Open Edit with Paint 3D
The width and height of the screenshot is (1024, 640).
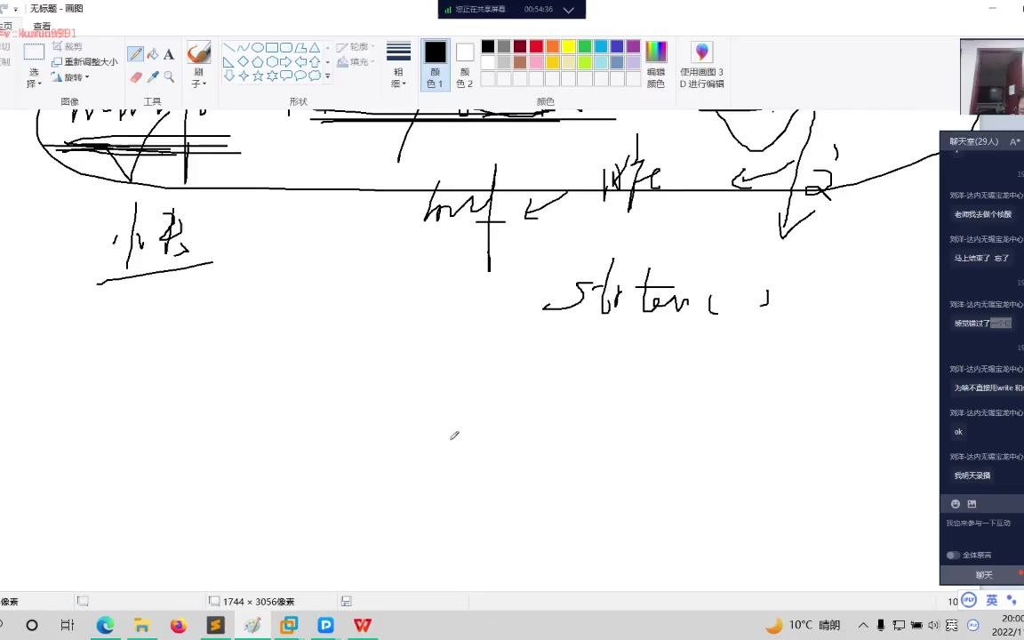(701, 65)
